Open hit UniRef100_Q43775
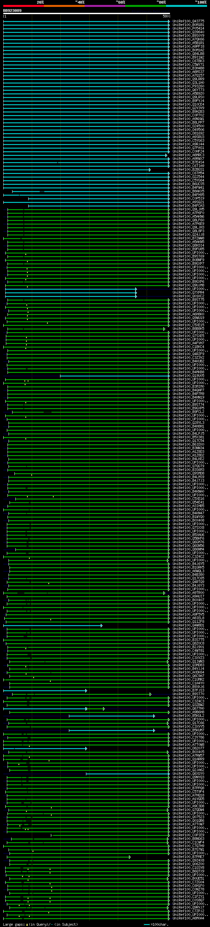The width and height of the screenshot is (210, 927). 188,21
